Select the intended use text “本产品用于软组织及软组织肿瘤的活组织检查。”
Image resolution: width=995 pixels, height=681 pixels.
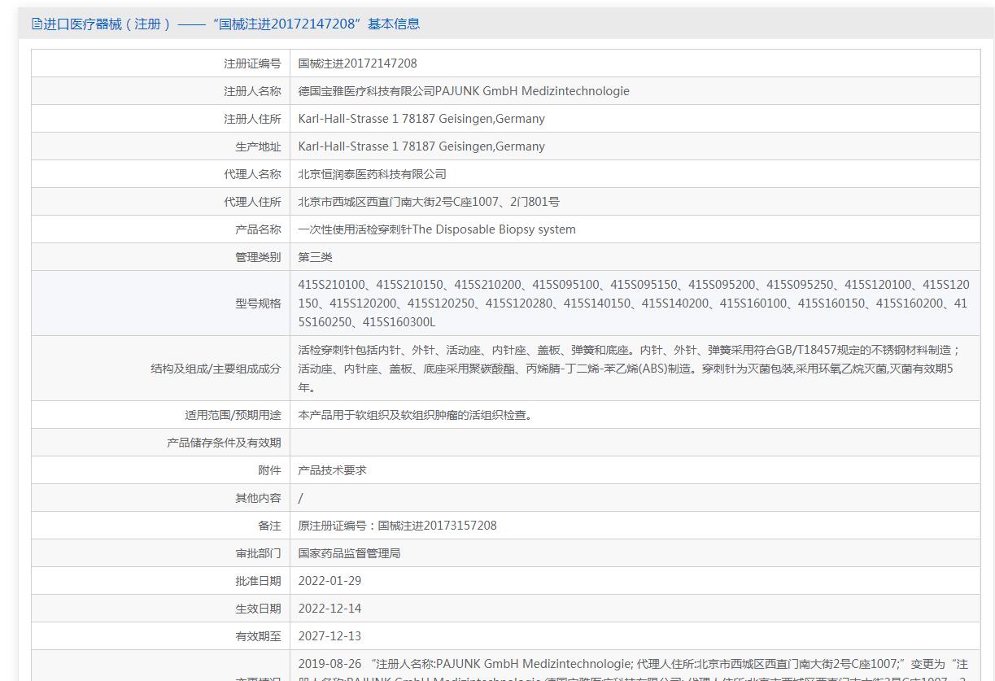tap(415, 415)
